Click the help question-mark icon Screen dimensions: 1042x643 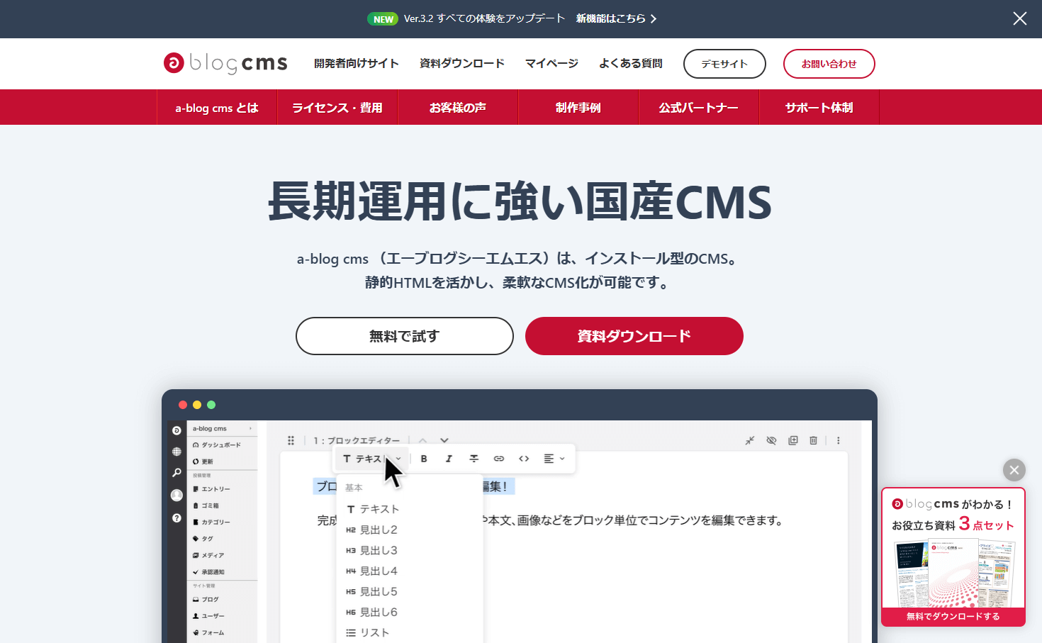(x=177, y=518)
